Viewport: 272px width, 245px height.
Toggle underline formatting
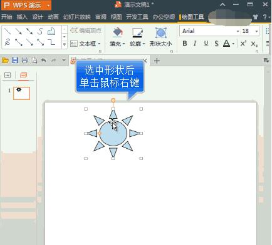tap(206, 43)
